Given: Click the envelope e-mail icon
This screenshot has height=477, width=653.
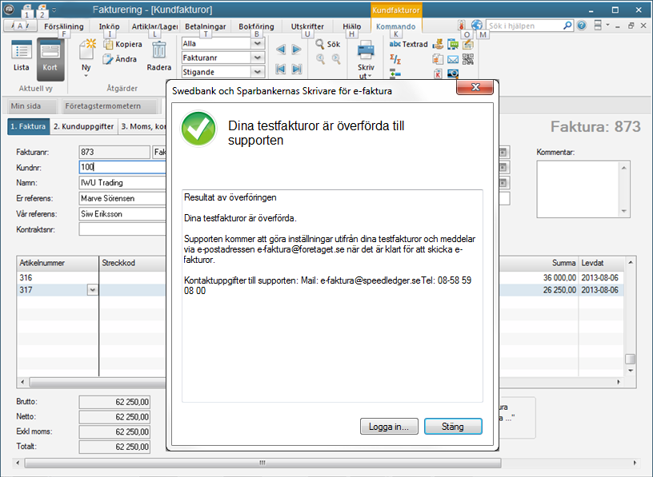Looking at the screenshot, I should pos(453,59).
